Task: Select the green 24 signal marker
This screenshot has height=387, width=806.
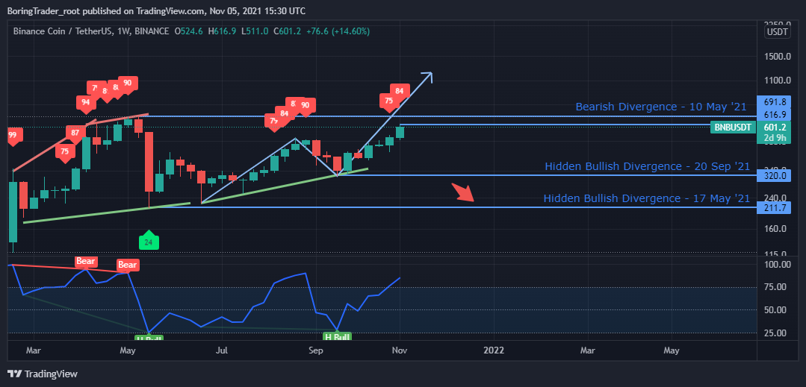Action: point(149,241)
